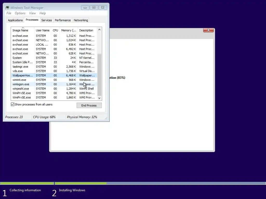Select the wininit.exe process row
This screenshot has height=199, width=266.
(54, 80)
